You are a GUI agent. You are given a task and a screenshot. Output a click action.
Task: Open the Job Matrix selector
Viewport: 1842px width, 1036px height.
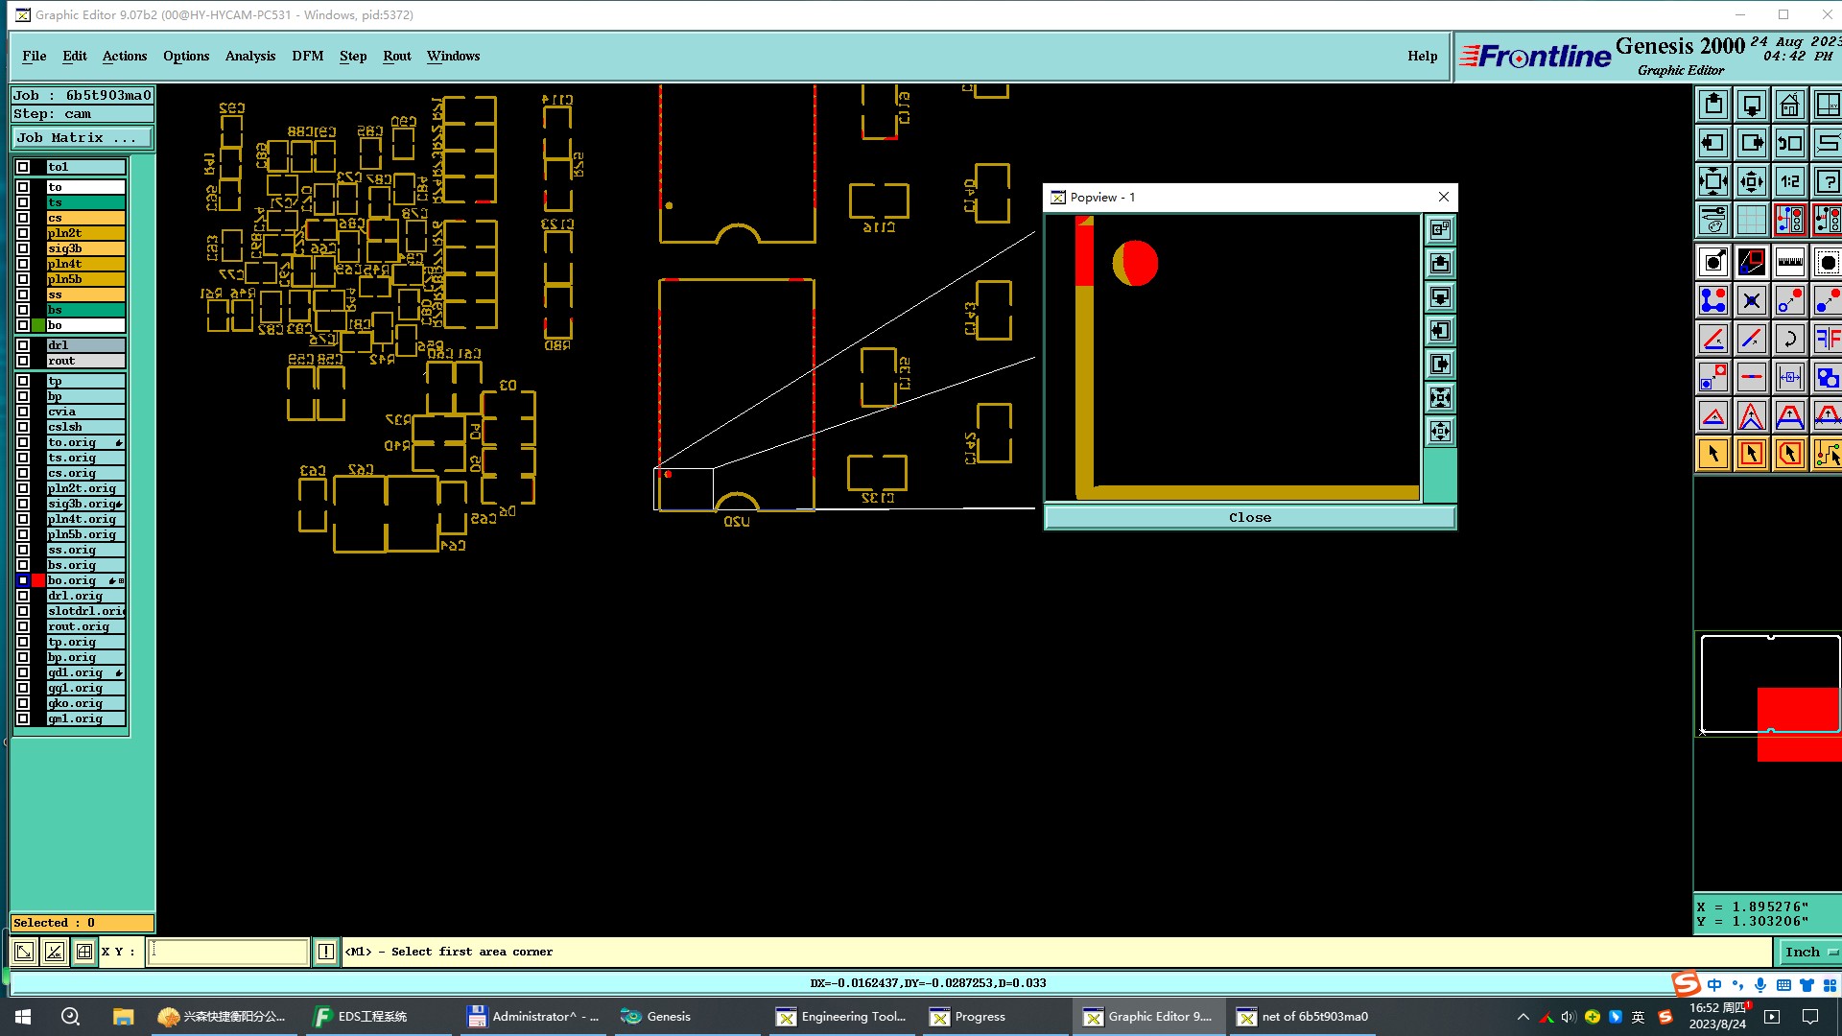pos(82,138)
